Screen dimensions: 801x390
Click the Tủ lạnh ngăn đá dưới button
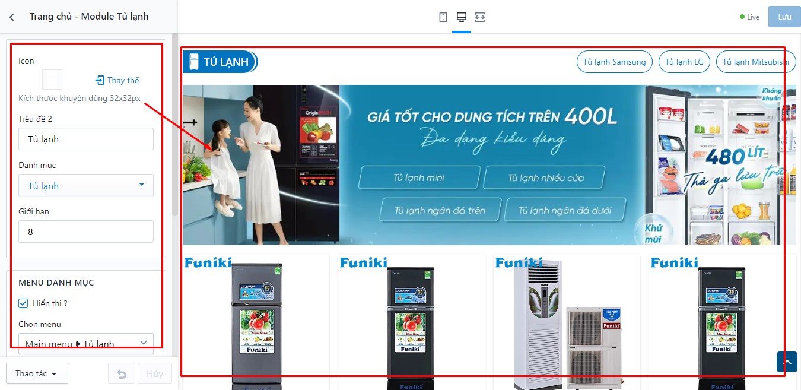click(x=564, y=210)
